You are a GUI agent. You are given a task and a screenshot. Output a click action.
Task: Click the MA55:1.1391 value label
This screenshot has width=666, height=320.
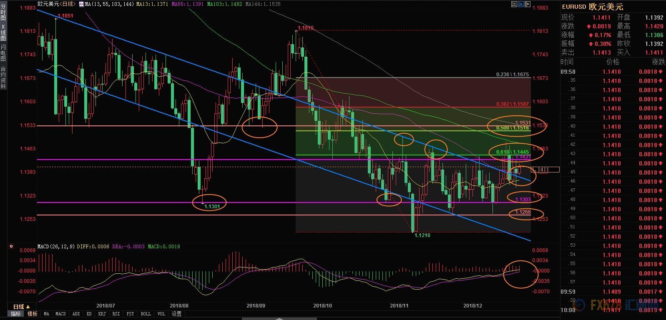point(188,4)
